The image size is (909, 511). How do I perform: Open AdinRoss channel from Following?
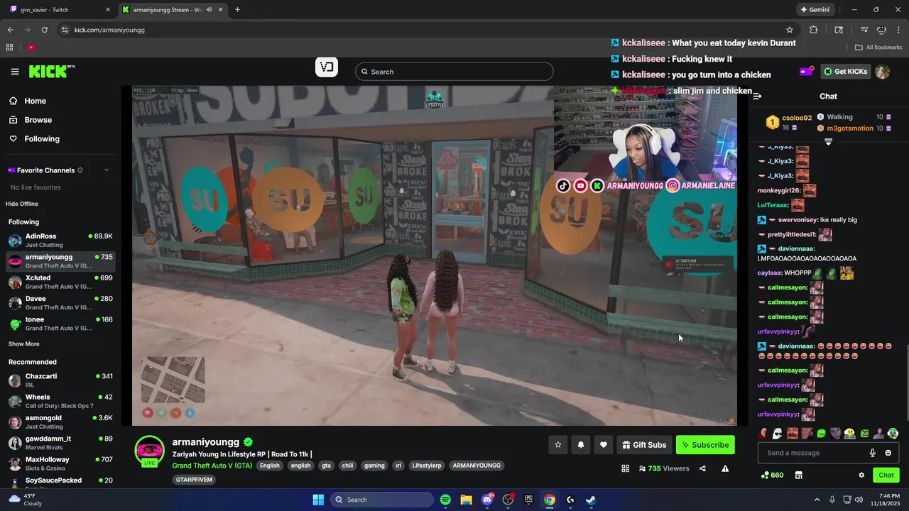pos(60,240)
